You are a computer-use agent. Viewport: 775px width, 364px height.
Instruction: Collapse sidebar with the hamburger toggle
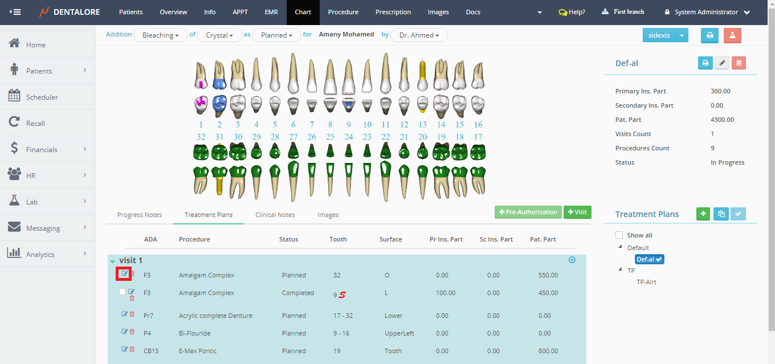[15, 12]
